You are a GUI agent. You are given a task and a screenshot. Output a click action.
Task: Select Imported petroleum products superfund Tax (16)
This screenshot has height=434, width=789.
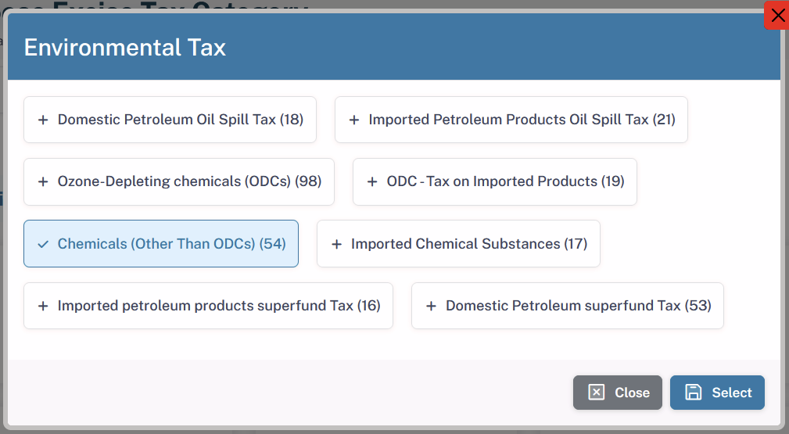click(x=208, y=306)
